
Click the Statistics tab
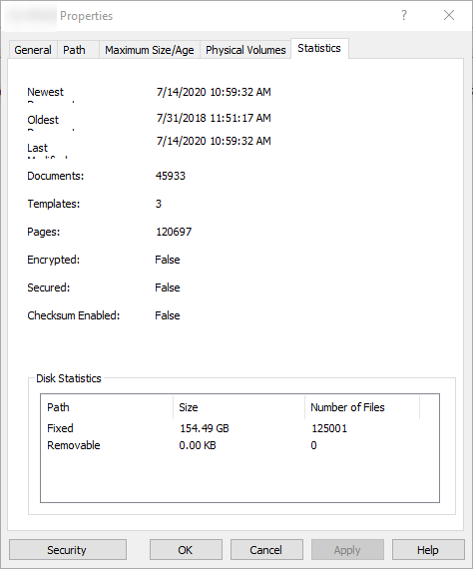[x=319, y=48]
